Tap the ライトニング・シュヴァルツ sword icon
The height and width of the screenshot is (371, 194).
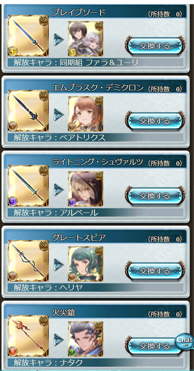pos(28,186)
